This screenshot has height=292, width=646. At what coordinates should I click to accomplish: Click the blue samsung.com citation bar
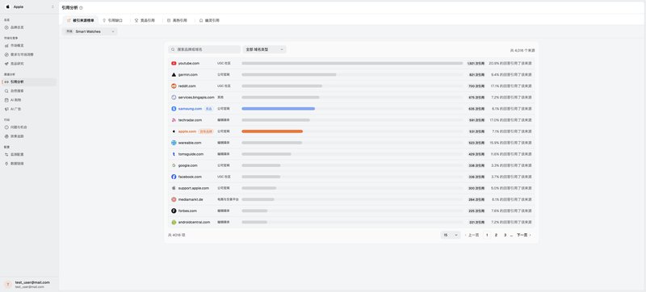(279, 109)
